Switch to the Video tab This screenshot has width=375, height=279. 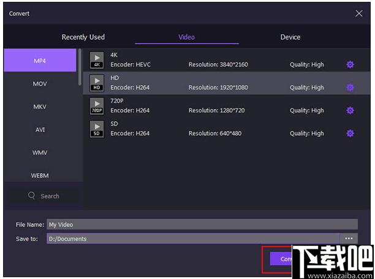186,37
